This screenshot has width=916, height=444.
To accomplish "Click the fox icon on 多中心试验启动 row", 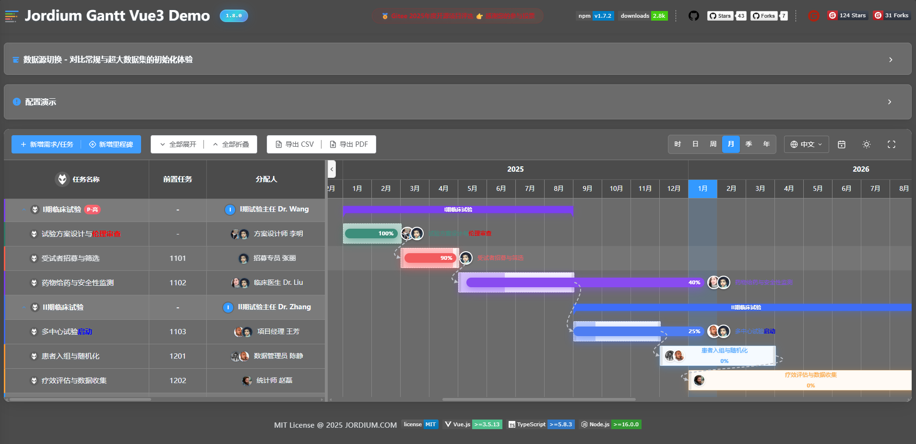I will click(34, 332).
